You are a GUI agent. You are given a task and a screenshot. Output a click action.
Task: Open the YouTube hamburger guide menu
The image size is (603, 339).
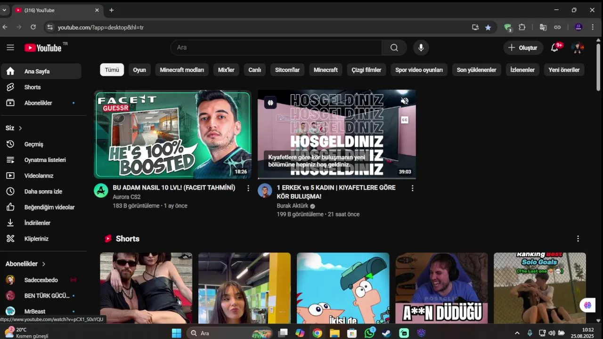(10, 48)
